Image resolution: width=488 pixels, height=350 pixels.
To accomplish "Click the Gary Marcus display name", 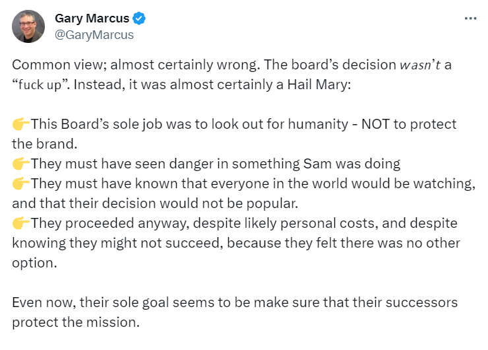I will click(x=92, y=18).
